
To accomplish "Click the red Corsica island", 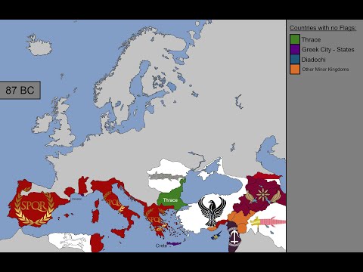I will (x=97, y=203).
